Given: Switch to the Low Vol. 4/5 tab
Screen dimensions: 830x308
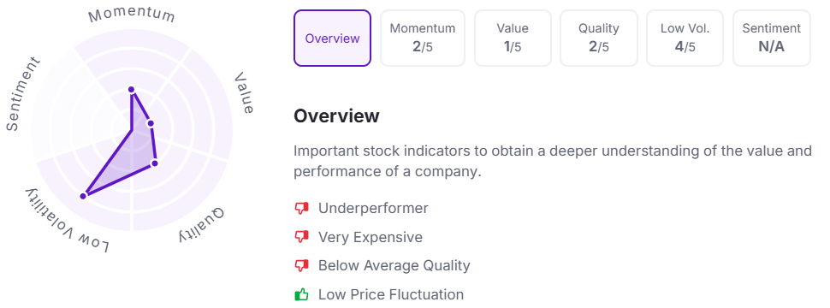Looking at the screenshot, I should [x=685, y=38].
